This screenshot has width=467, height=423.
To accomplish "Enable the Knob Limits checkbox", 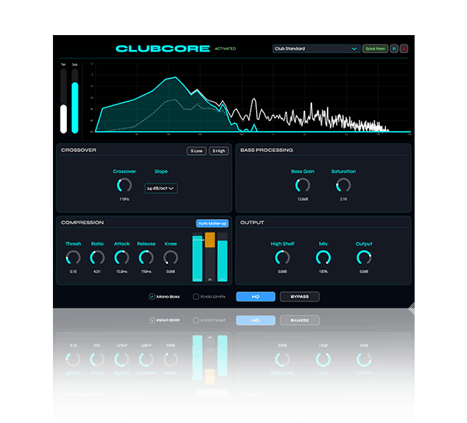I will (196, 297).
